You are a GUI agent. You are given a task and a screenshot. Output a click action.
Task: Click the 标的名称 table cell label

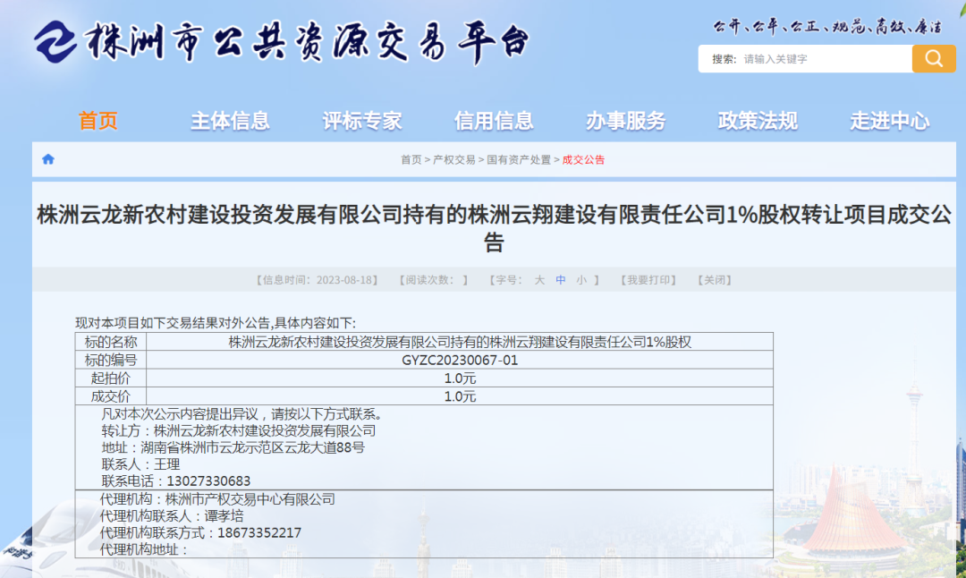point(111,342)
